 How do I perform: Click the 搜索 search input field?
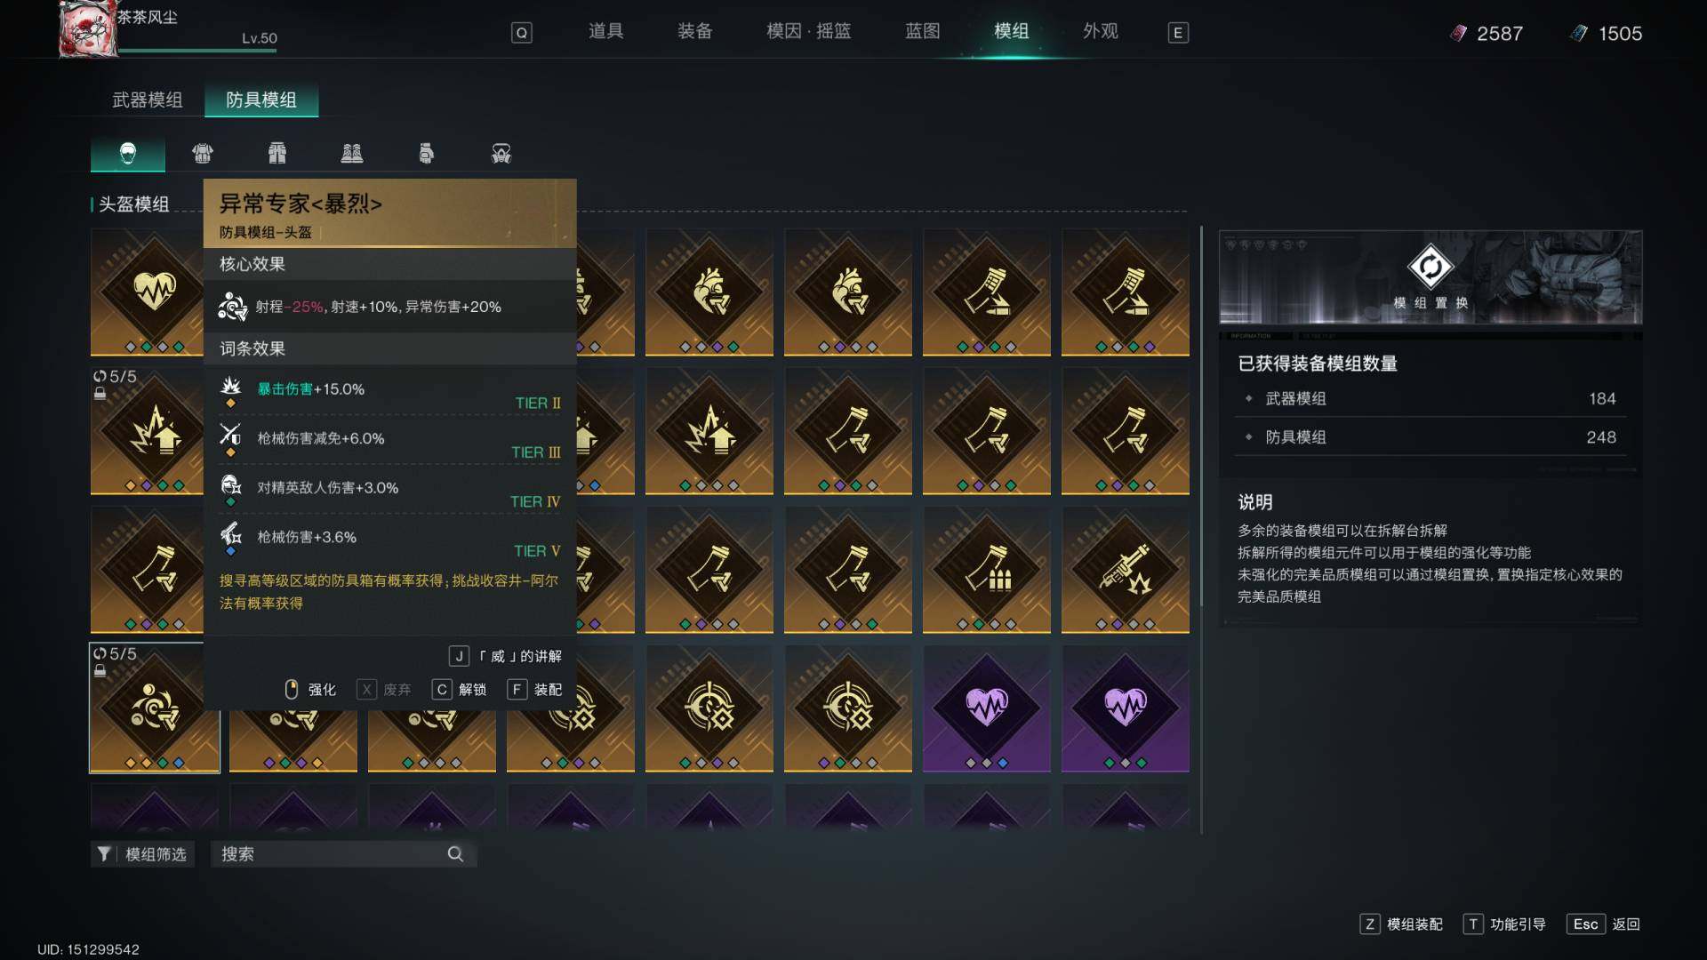(x=344, y=854)
